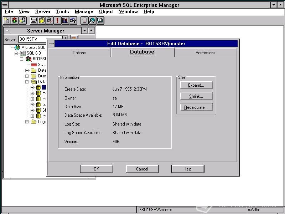Click the Server field showing BO15SRV

[41, 39]
